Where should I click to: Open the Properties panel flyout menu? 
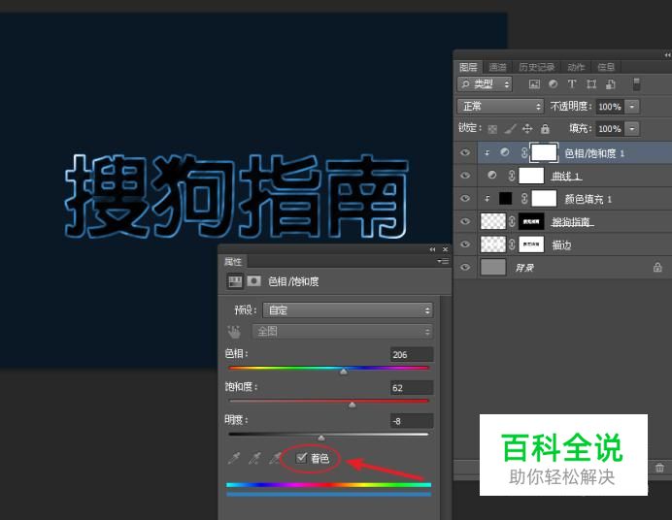click(x=443, y=261)
